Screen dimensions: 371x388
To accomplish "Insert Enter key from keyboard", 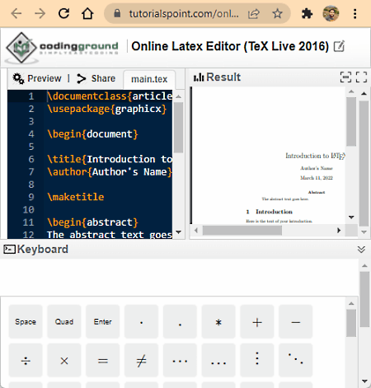I will 103,321.
